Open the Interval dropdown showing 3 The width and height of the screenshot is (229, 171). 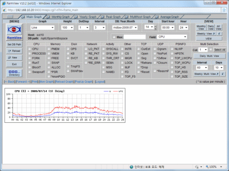[99, 28]
